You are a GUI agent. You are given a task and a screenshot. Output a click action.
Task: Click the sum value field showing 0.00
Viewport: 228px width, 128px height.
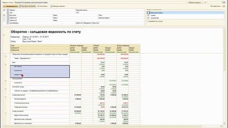coord(216,2)
